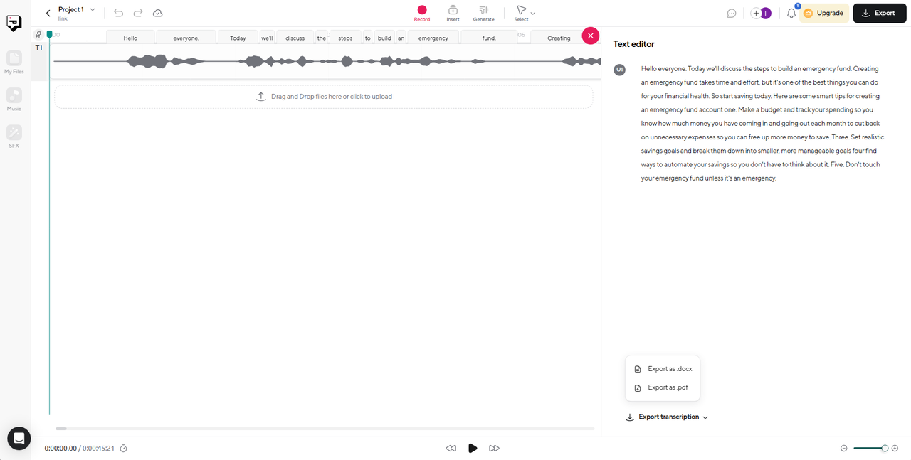Activate the Select cursor tool

pyautogui.click(x=521, y=13)
